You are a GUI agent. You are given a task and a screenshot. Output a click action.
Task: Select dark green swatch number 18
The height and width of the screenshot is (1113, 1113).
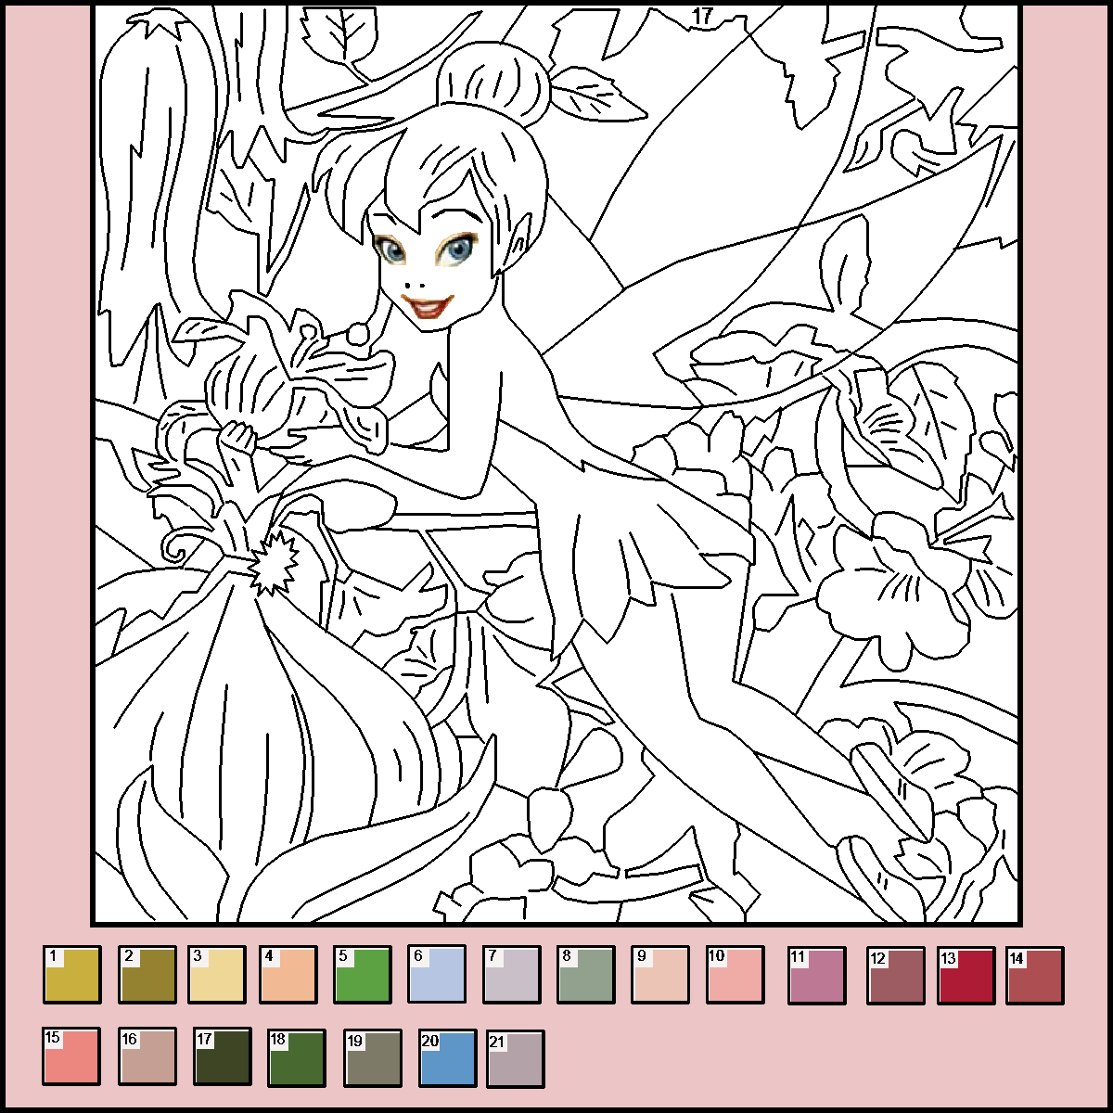point(297,1055)
